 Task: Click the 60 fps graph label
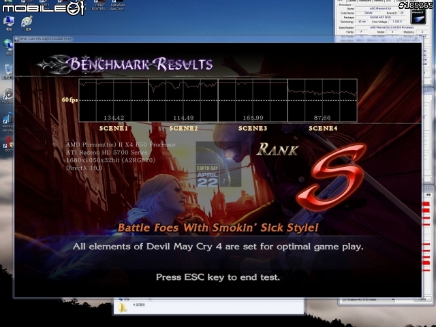click(69, 99)
